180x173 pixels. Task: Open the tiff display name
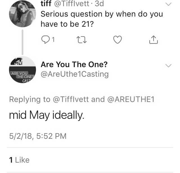[46, 3]
